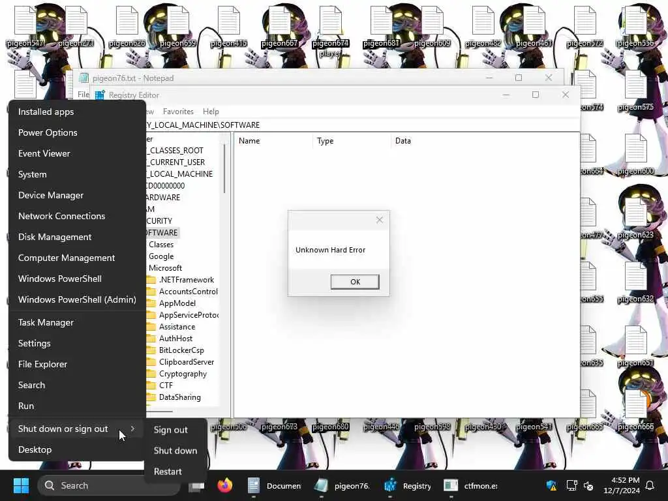Viewport: 668px width, 501px height.
Task: Expand Shut down or sign out submenu
Action: tap(77, 429)
